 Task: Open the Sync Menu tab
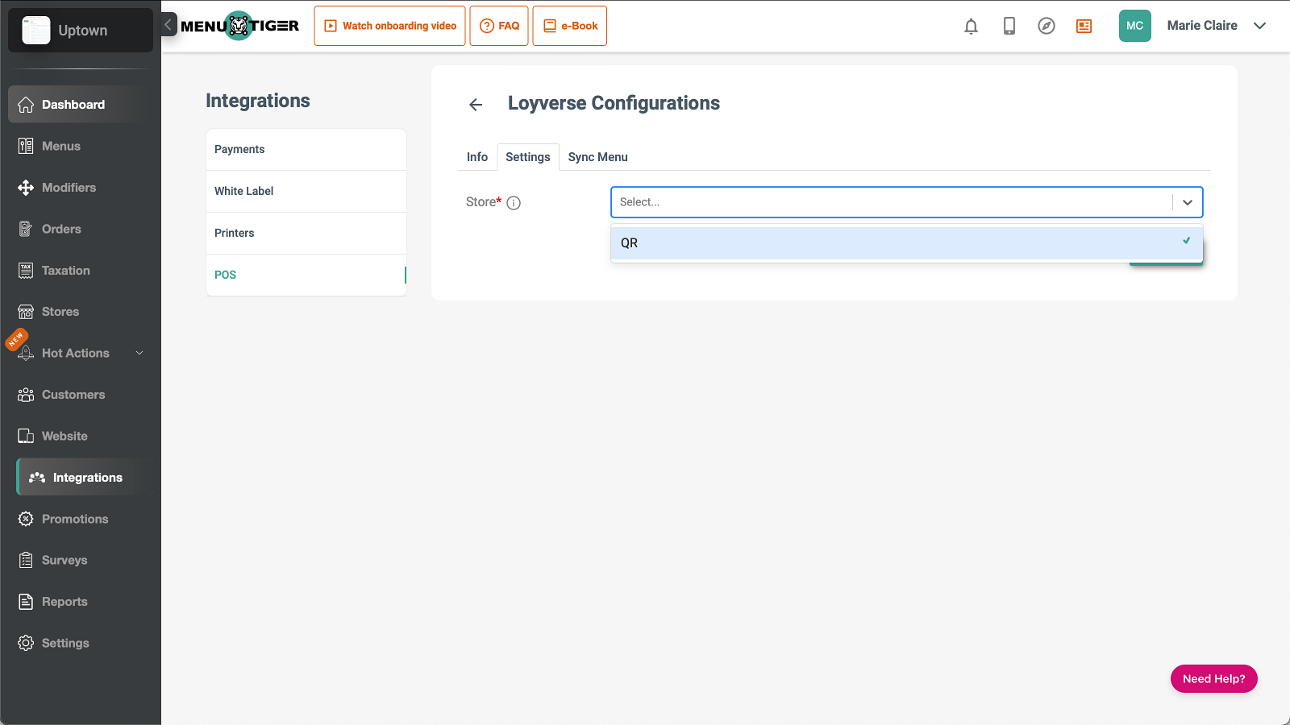[598, 157]
